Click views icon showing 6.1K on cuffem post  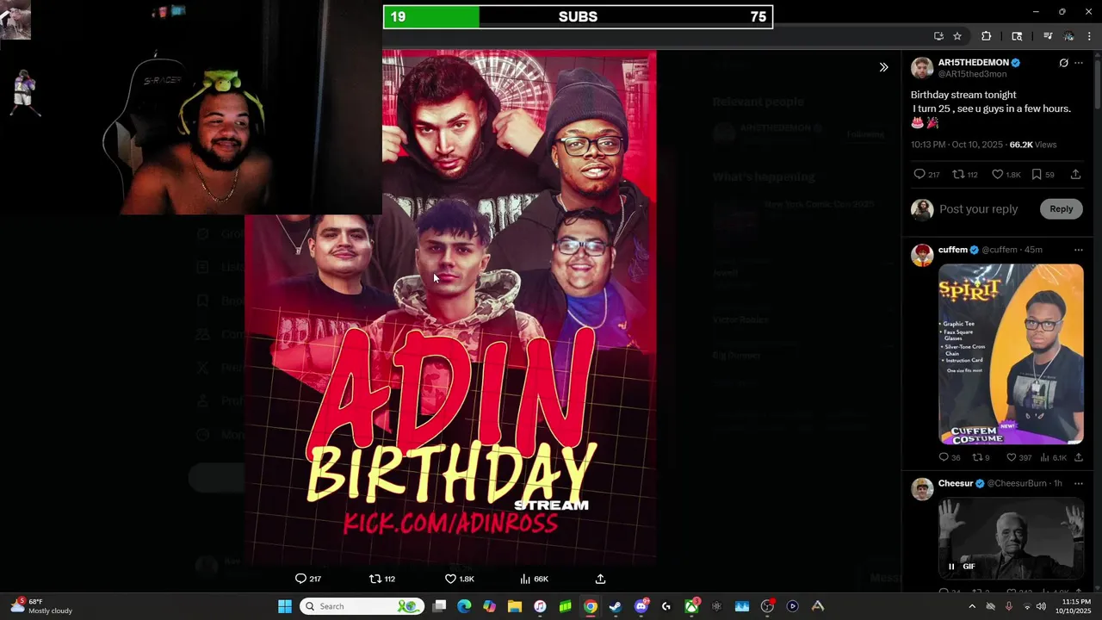pos(1045,457)
